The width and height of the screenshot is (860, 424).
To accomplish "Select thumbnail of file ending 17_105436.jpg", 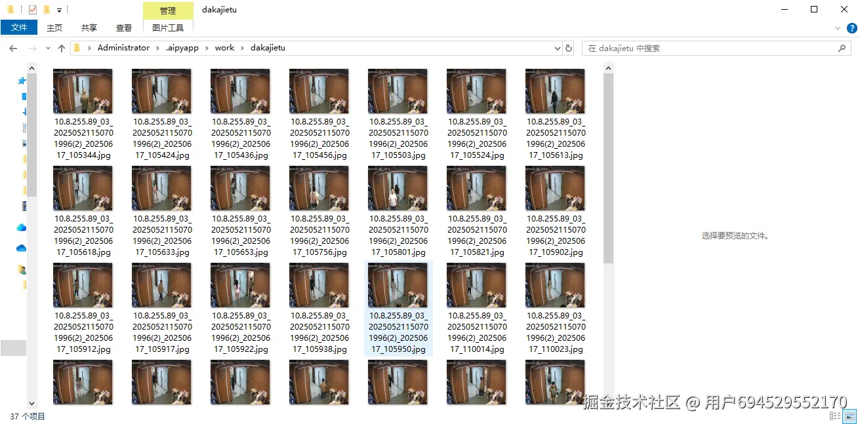I will 240,91.
